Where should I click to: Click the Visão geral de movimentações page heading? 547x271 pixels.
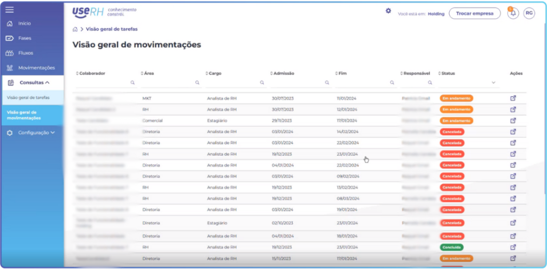click(136, 45)
